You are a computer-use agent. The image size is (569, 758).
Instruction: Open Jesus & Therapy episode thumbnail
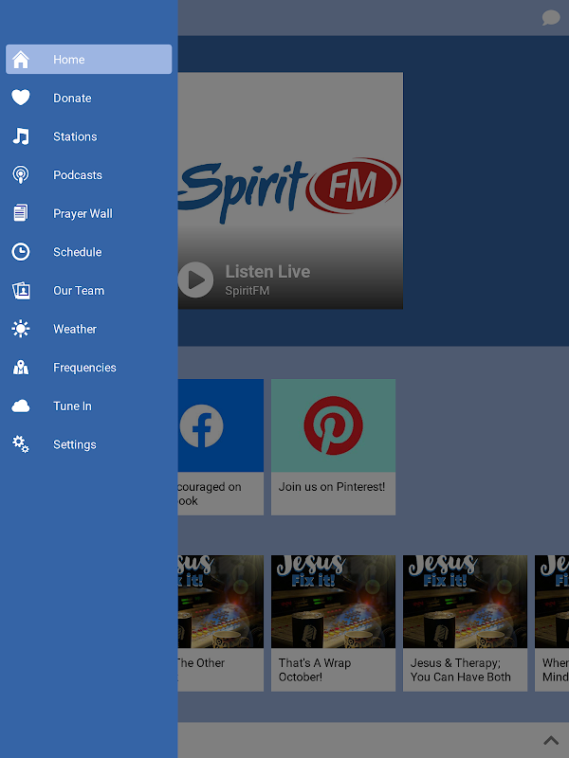point(465,602)
